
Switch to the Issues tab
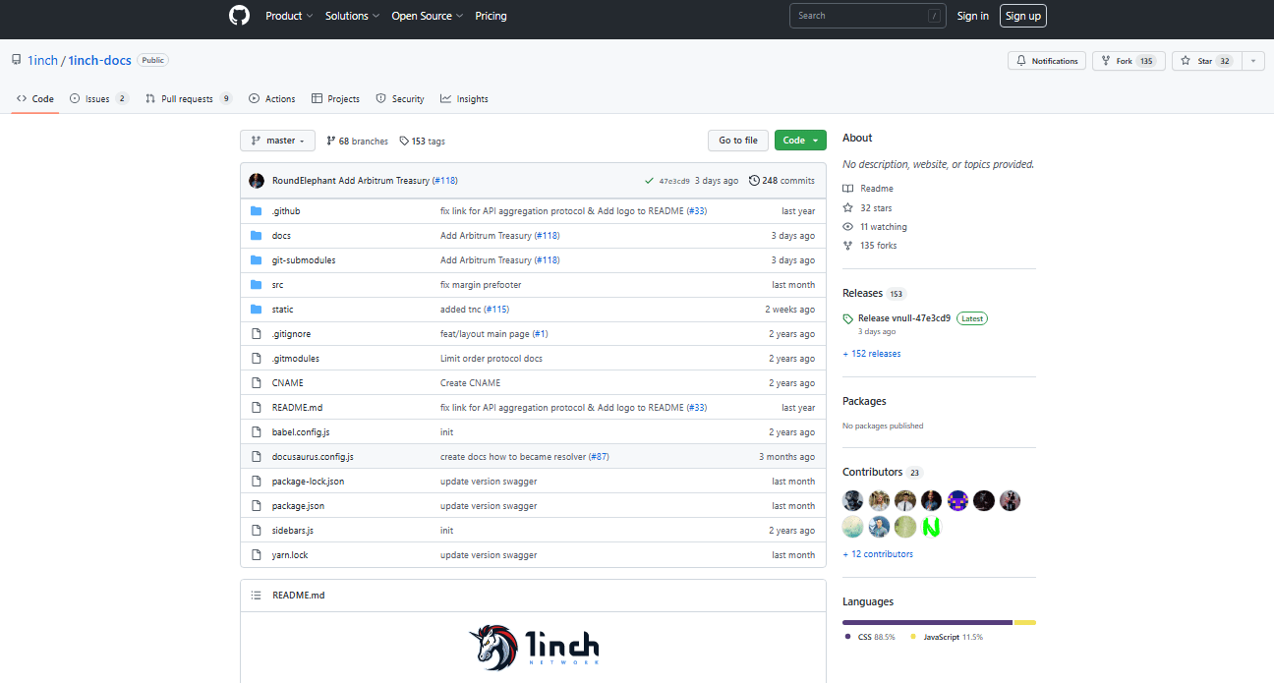[x=99, y=99]
